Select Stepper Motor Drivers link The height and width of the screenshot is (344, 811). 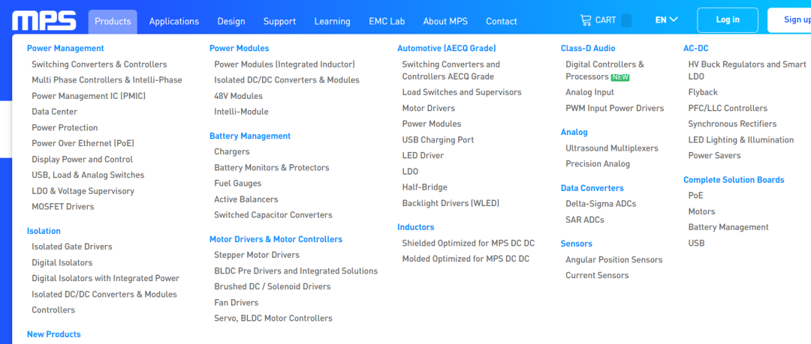[x=257, y=255]
